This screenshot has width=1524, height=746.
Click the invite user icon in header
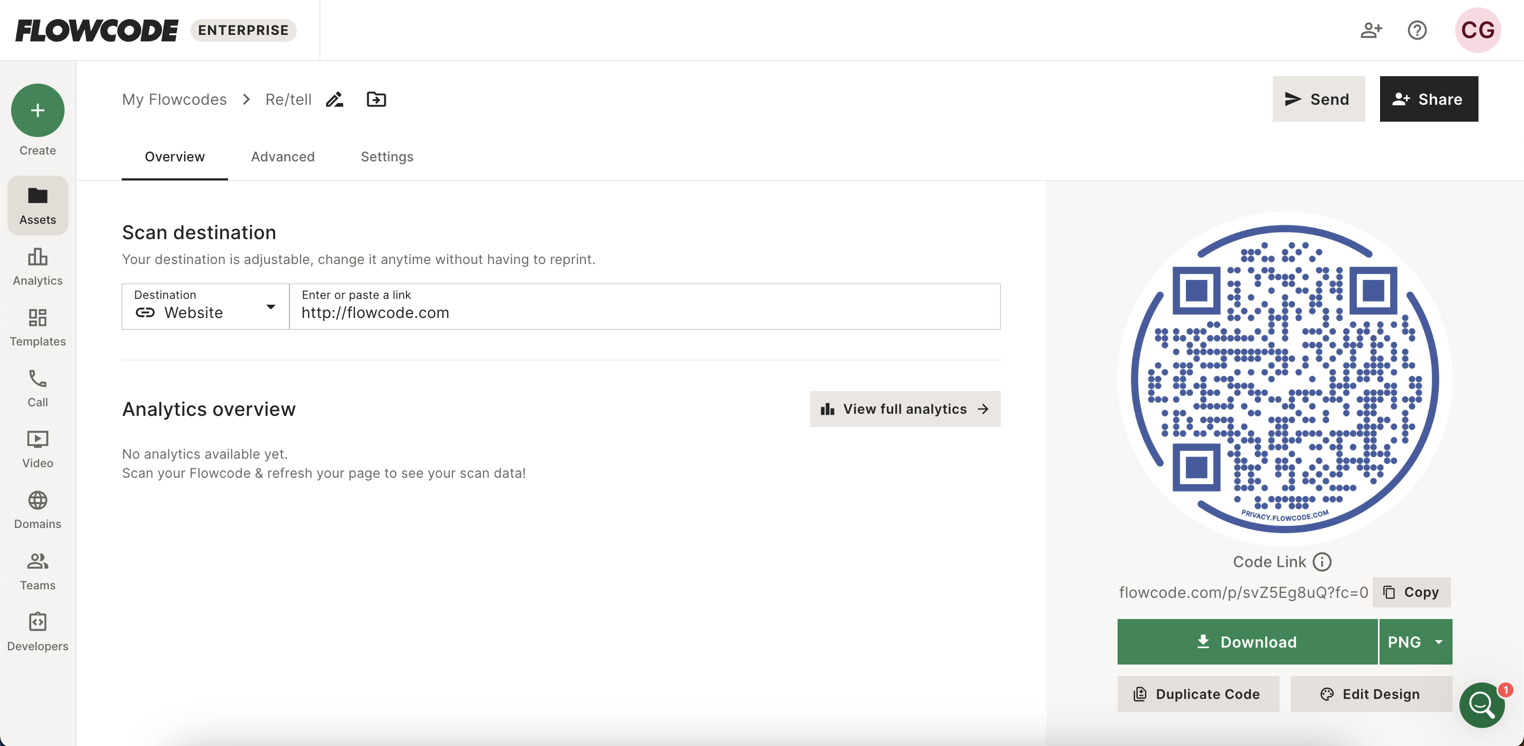click(1371, 30)
